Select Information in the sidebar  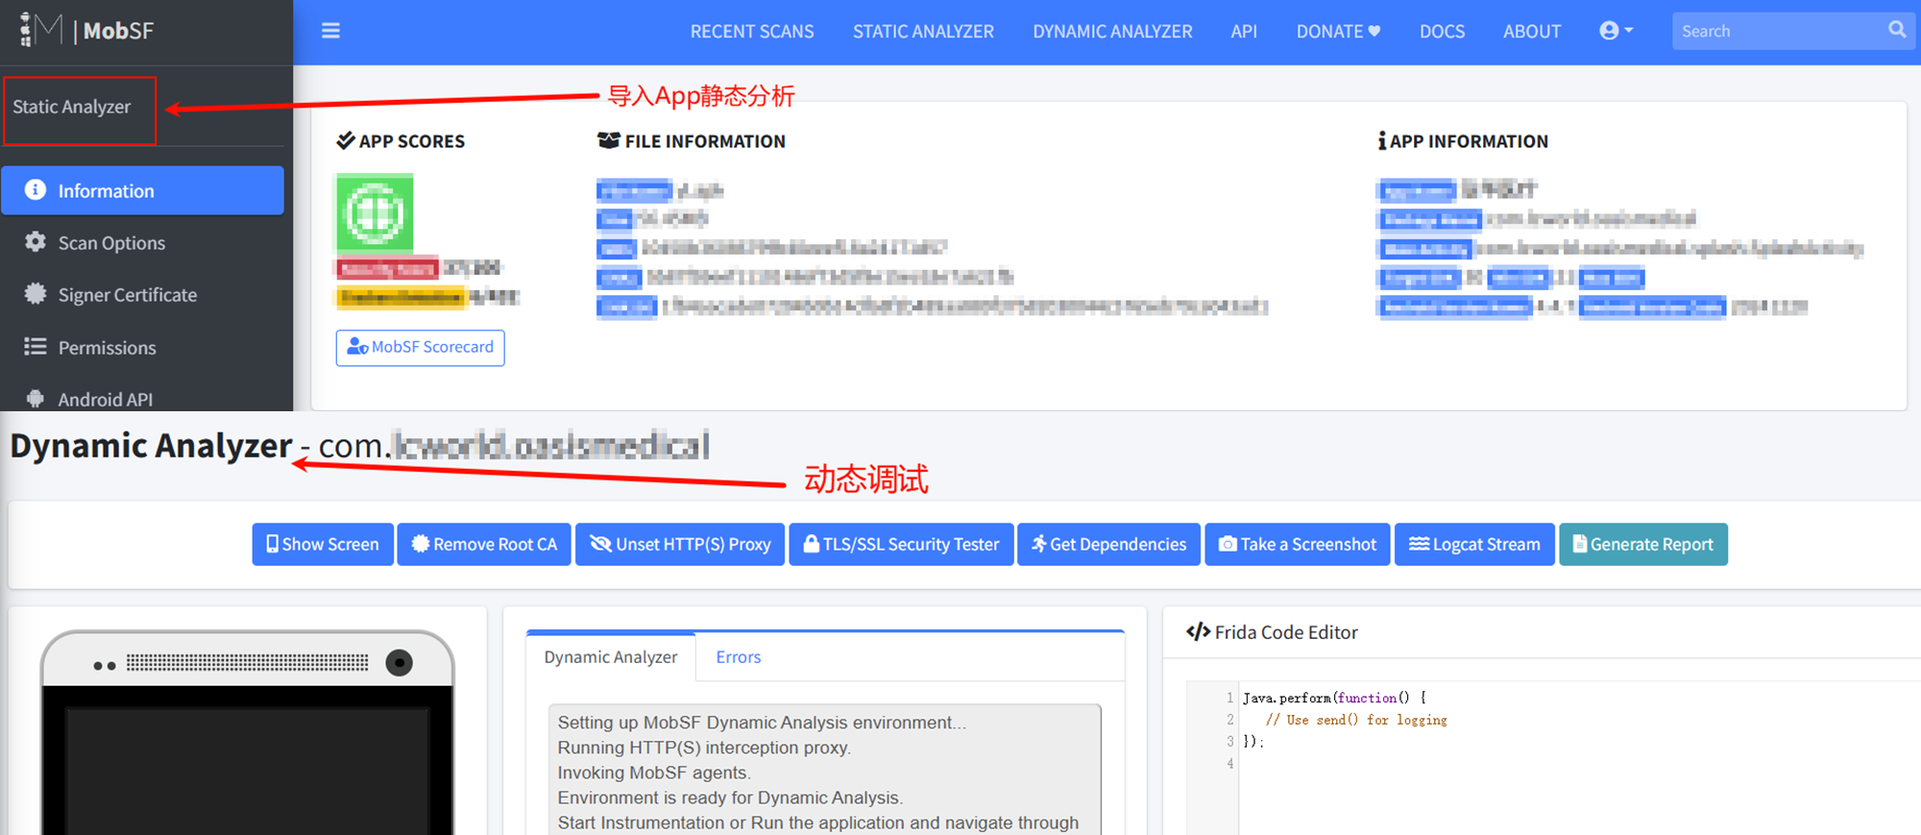pos(142,190)
